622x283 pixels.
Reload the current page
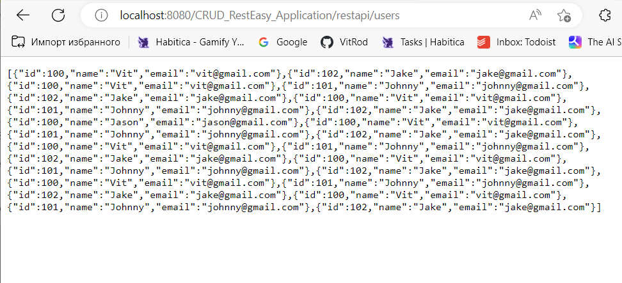point(58,15)
